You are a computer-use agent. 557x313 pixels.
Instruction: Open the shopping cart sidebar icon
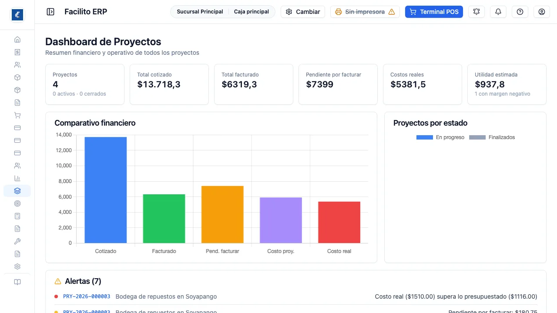17,115
